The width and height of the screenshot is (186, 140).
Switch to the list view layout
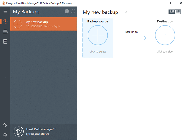(x=178, y=12)
